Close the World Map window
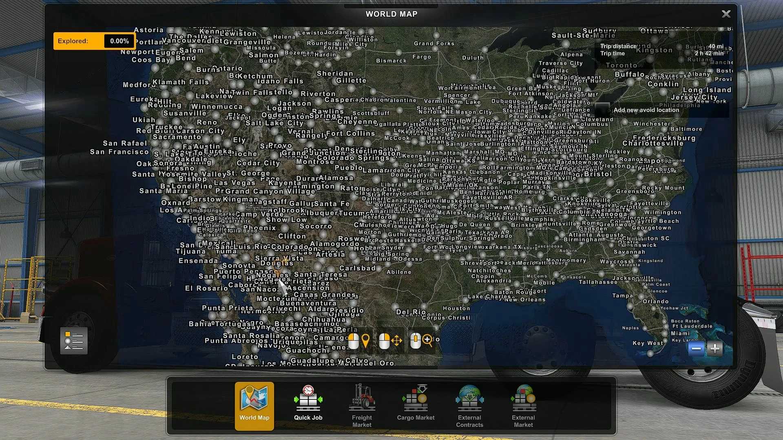The width and height of the screenshot is (783, 440). (x=726, y=14)
